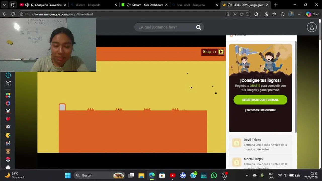Switch to Chaqueño Palavecino YouTube tab
The height and width of the screenshot is (181, 322).
click(44, 5)
